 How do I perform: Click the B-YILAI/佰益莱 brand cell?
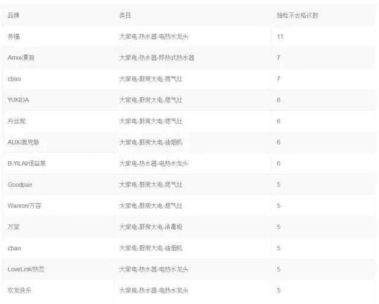coord(27,164)
